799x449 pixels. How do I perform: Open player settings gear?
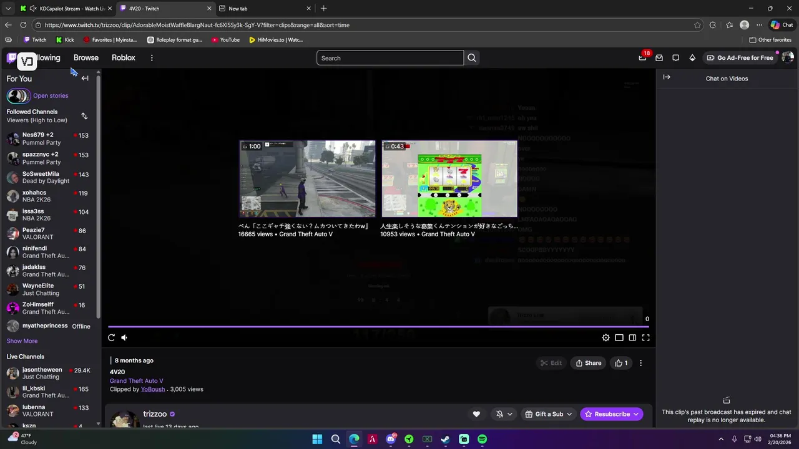click(605, 337)
